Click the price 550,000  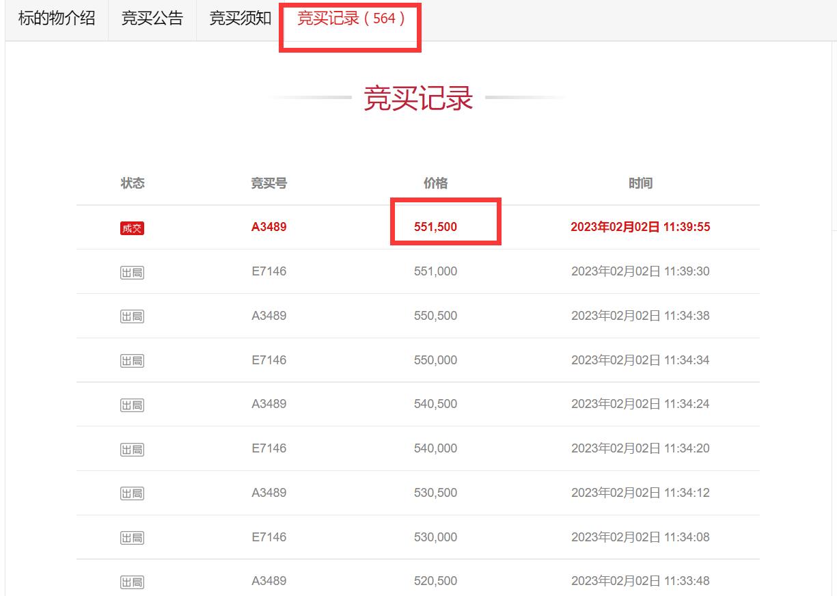pyautogui.click(x=436, y=360)
